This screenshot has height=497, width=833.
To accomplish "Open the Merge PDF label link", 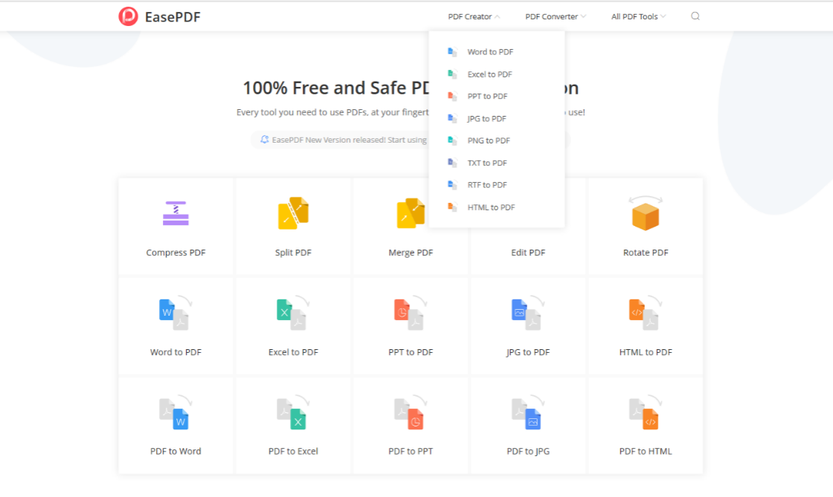I will (x=411, y=253).
